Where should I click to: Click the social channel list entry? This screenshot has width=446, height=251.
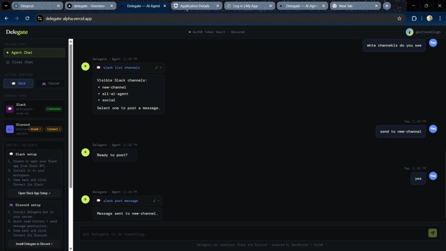108,100
